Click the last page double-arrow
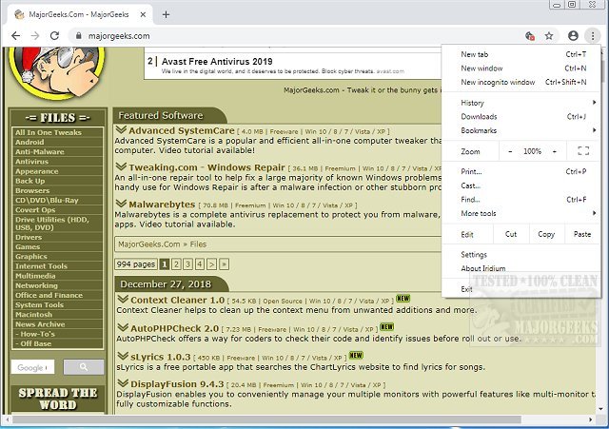This screenshot has width=609, height=429. 224,264
